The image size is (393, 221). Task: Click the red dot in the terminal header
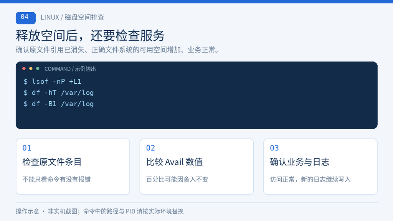24,68
